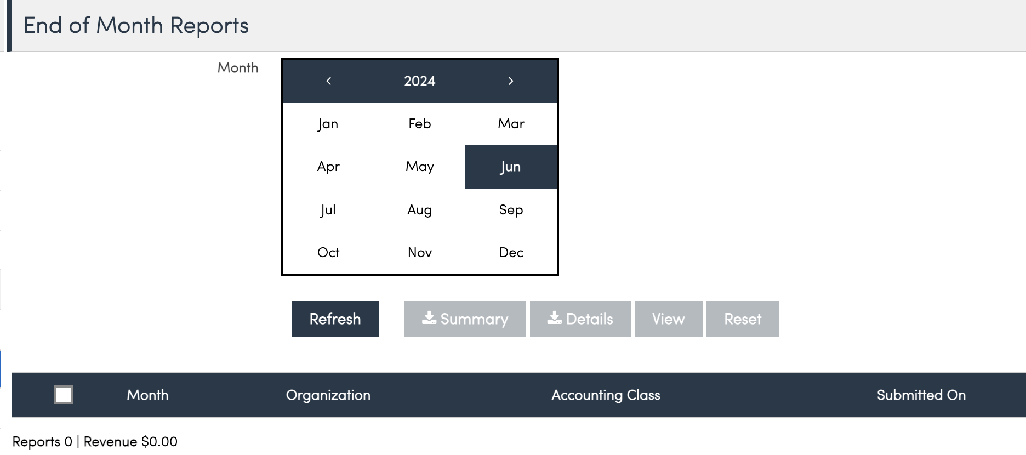
Task: Advance to next year with right chevron
Action: pos(511,81)
